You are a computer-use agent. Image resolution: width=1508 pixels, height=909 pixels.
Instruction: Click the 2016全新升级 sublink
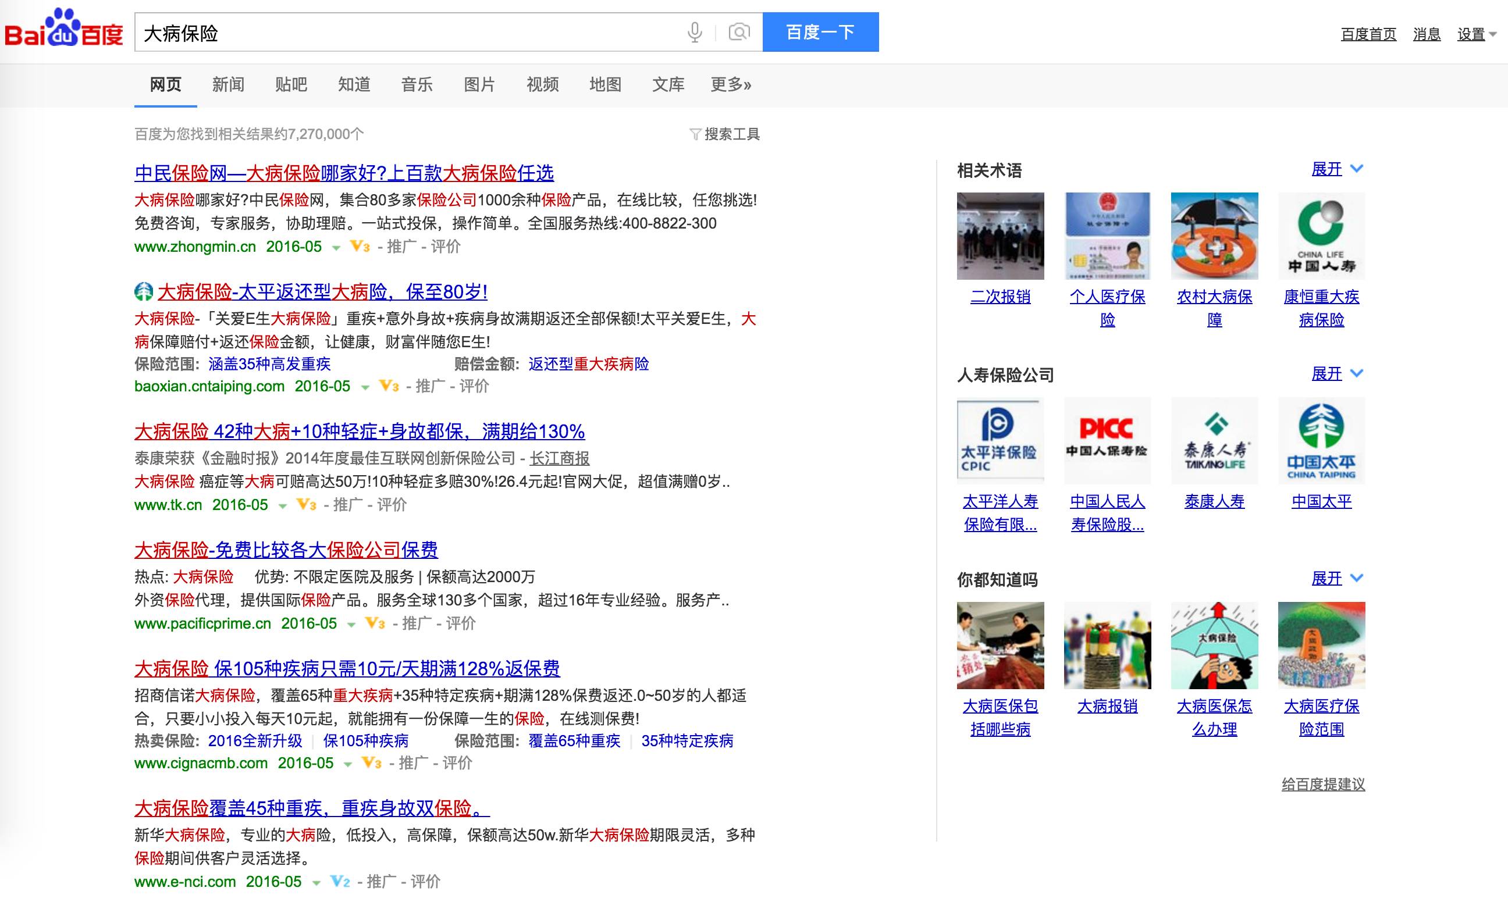click(255, 741)
